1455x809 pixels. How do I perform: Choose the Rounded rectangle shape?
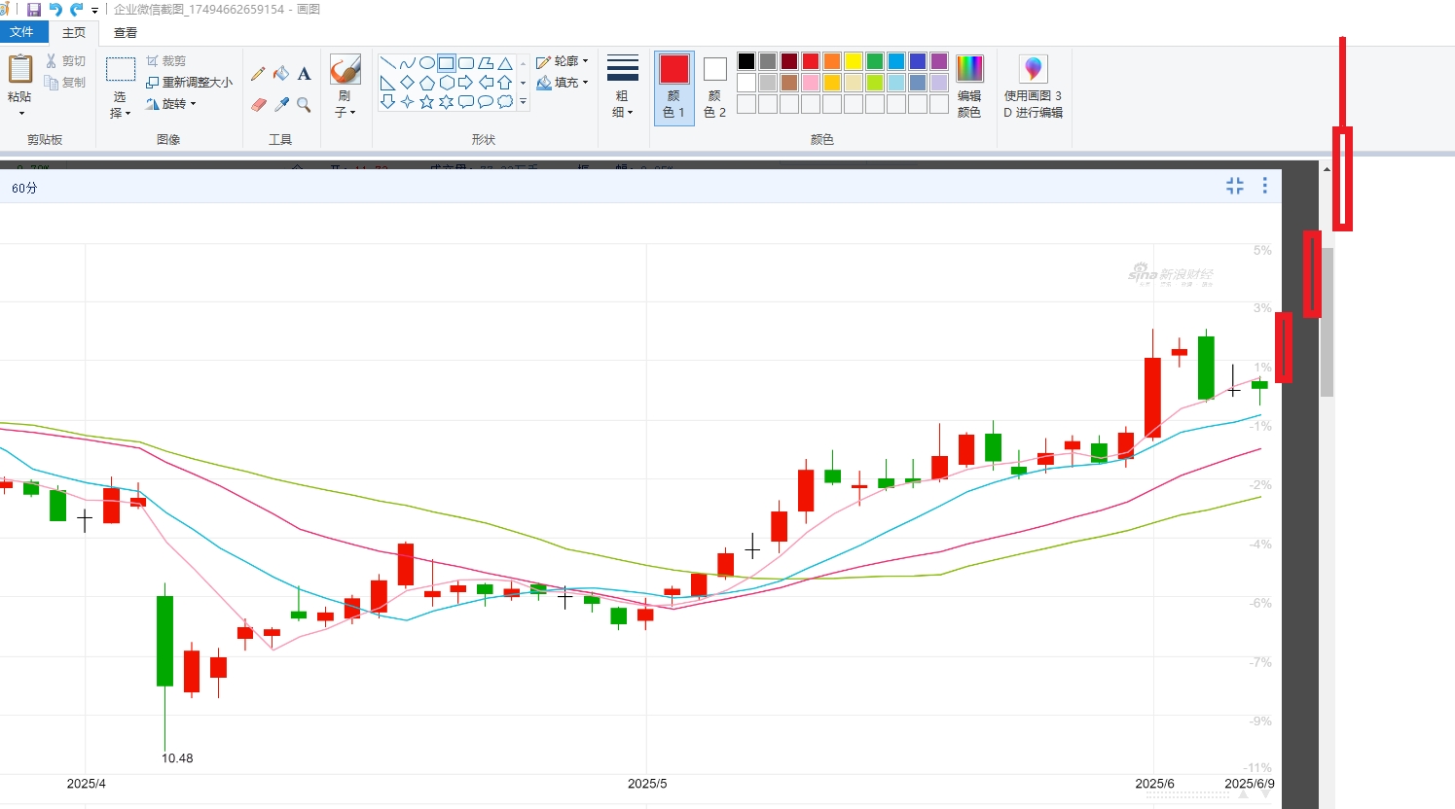[x=465, y=63]
